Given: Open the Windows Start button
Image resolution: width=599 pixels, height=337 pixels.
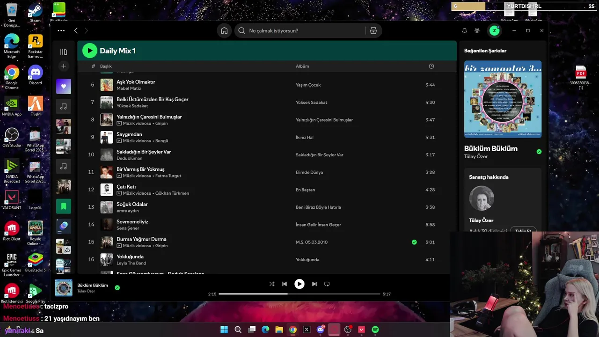Looking at the screenshot, I should [224, 330].
